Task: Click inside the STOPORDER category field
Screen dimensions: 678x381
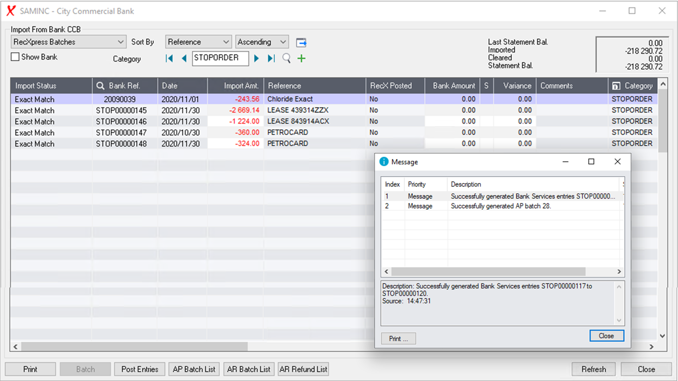Action: click(220, 59)
